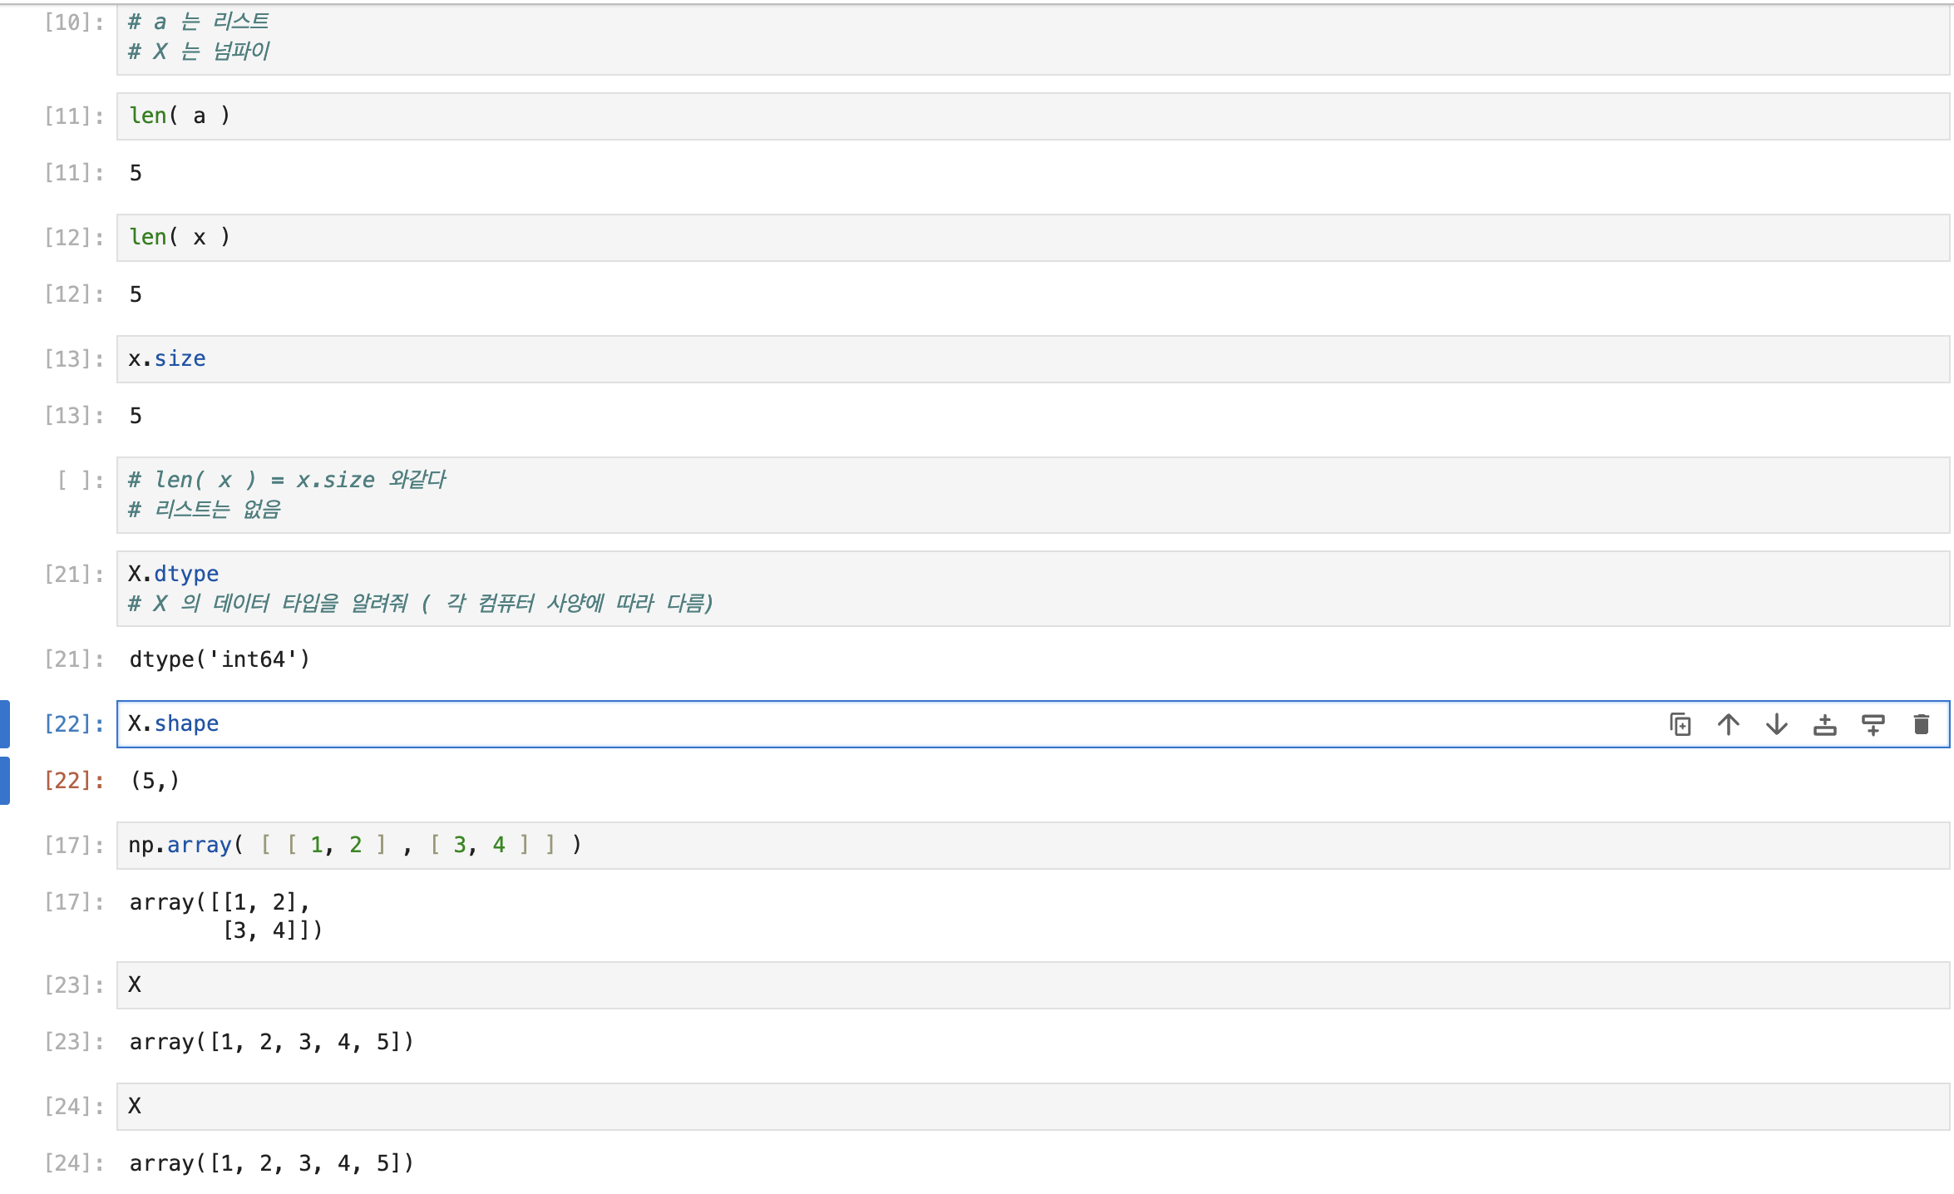Collapse the (5,) output of cell 22

point(5,781)
